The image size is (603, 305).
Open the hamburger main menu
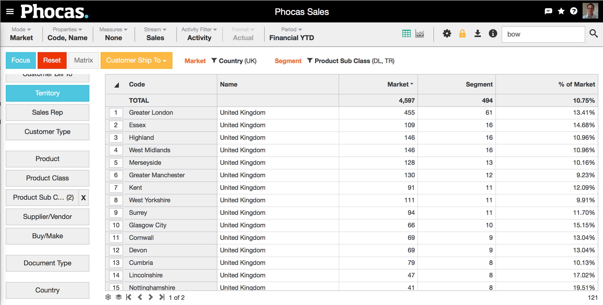[10, 11]
